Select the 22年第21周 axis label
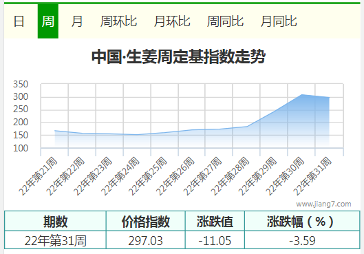The width and height of the screenshot is (364, 254). click(38, 176)
